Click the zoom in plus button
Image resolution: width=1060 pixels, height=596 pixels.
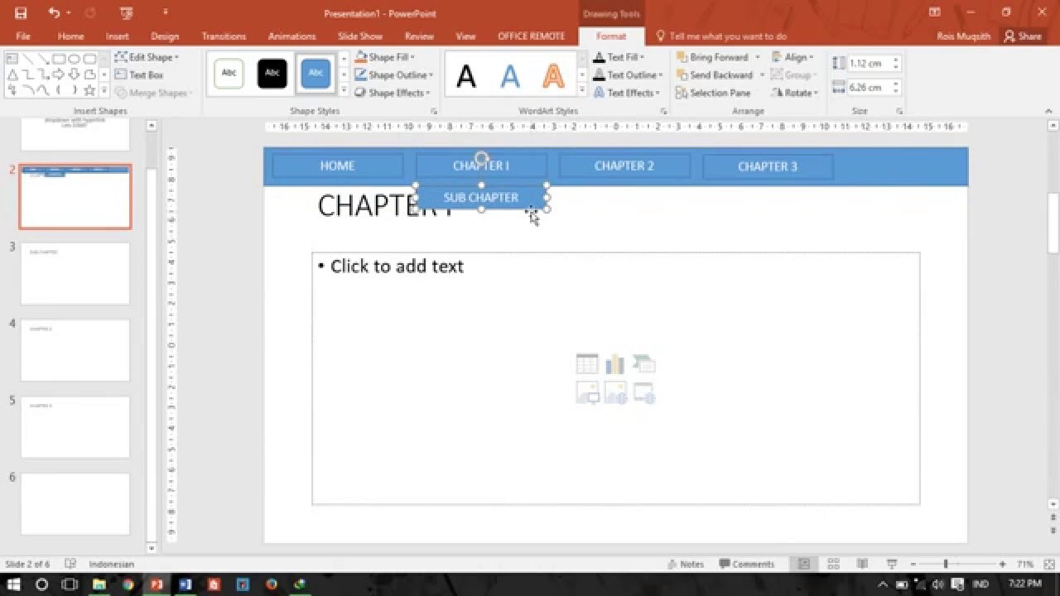point(1002,564)
